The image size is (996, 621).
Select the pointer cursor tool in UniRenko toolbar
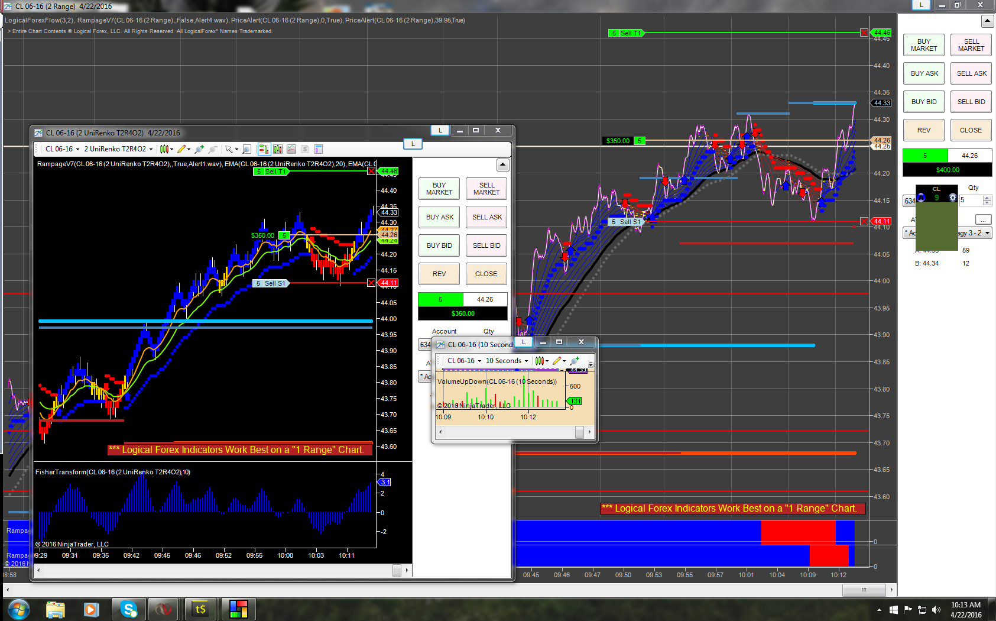pyautogui.click(x=229, y=149)
